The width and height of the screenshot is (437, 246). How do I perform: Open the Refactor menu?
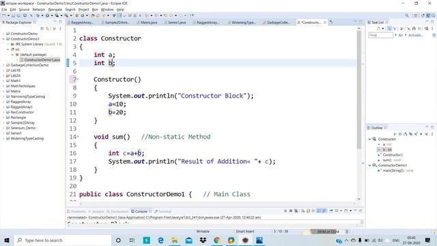pyautogui.click(x=39, y=10)
